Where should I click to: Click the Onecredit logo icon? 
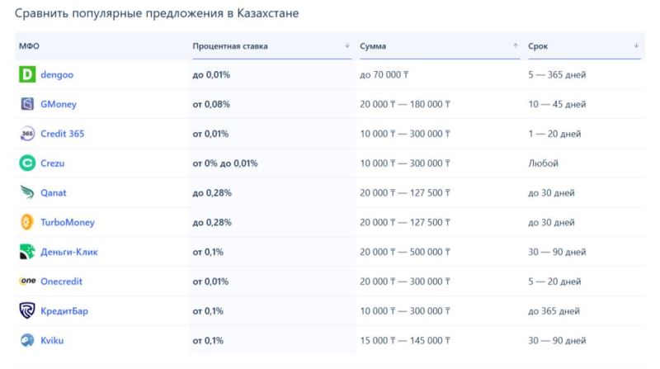(x=27, y=281)
